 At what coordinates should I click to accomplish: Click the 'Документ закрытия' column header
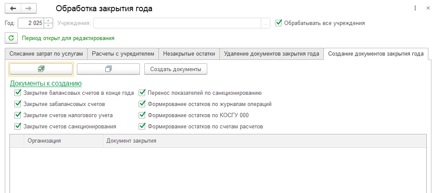click(x=131, y=140)
